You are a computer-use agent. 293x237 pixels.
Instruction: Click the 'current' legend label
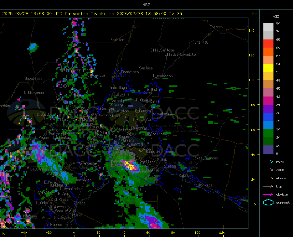pos(283,202)
